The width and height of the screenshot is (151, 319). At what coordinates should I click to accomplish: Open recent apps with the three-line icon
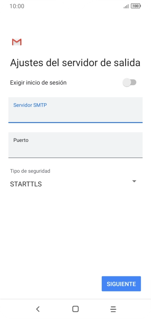pyautogui.click(x=113, y=309)
